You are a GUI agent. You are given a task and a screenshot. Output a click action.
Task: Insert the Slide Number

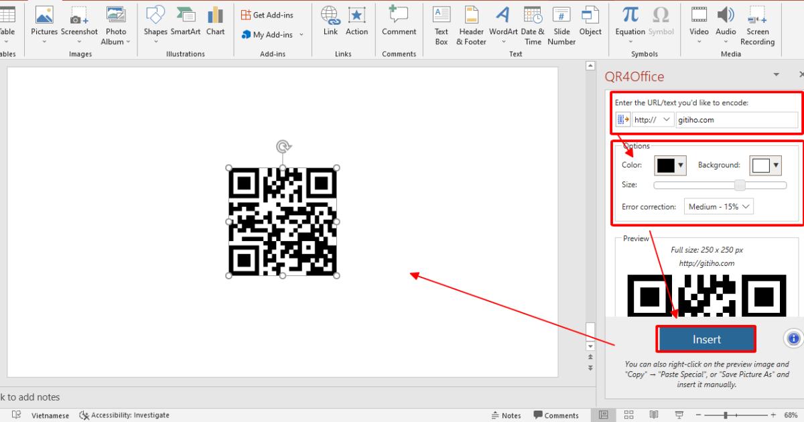point(561,23)
